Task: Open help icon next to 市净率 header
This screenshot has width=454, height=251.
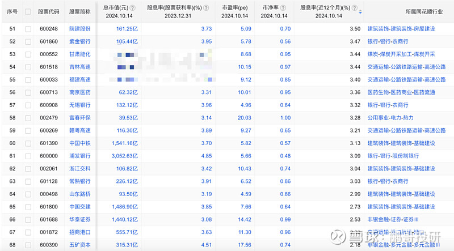Action: 283,8
